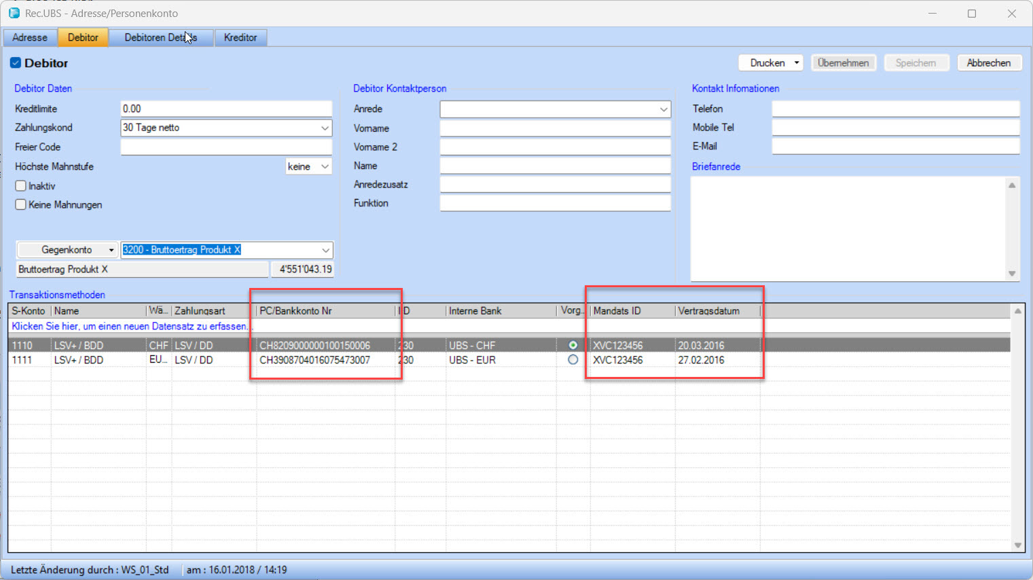This screenshot has height=580, width=1033.
Task: Open the Drucken button's dropdown arrow
Action: coord(797,63)
